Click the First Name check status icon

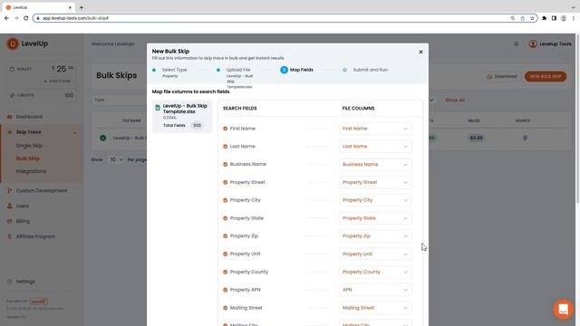[225, 129]
